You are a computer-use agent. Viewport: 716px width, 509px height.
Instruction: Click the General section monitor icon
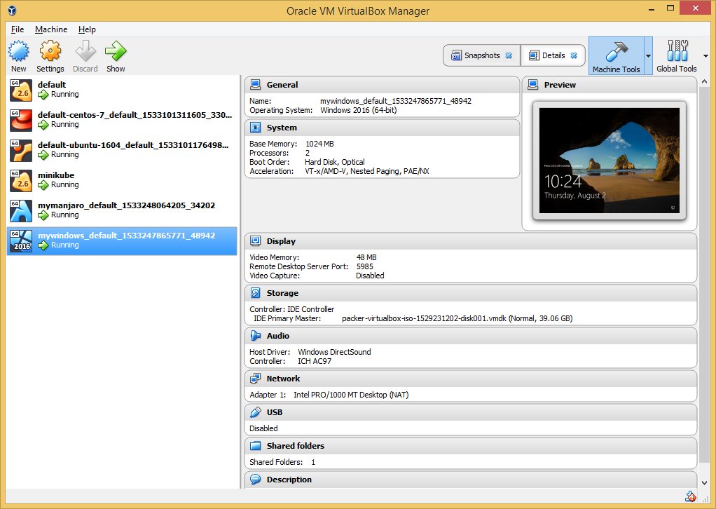pos(256,85)
